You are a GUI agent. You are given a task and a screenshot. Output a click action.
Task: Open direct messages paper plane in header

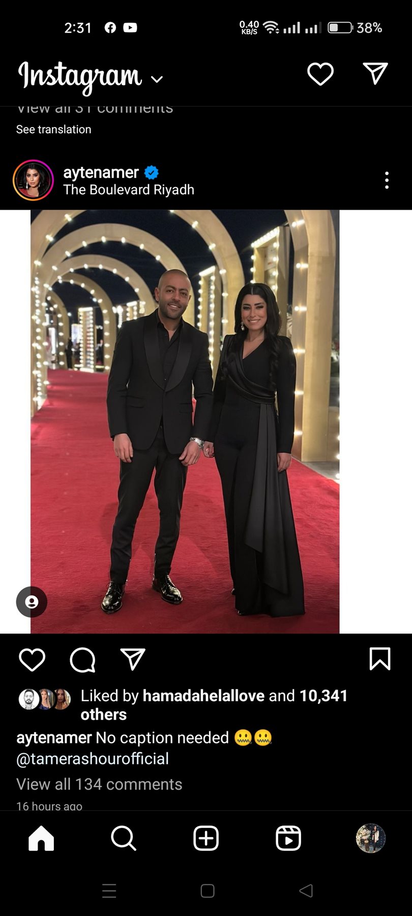click(x=376, y=74)
